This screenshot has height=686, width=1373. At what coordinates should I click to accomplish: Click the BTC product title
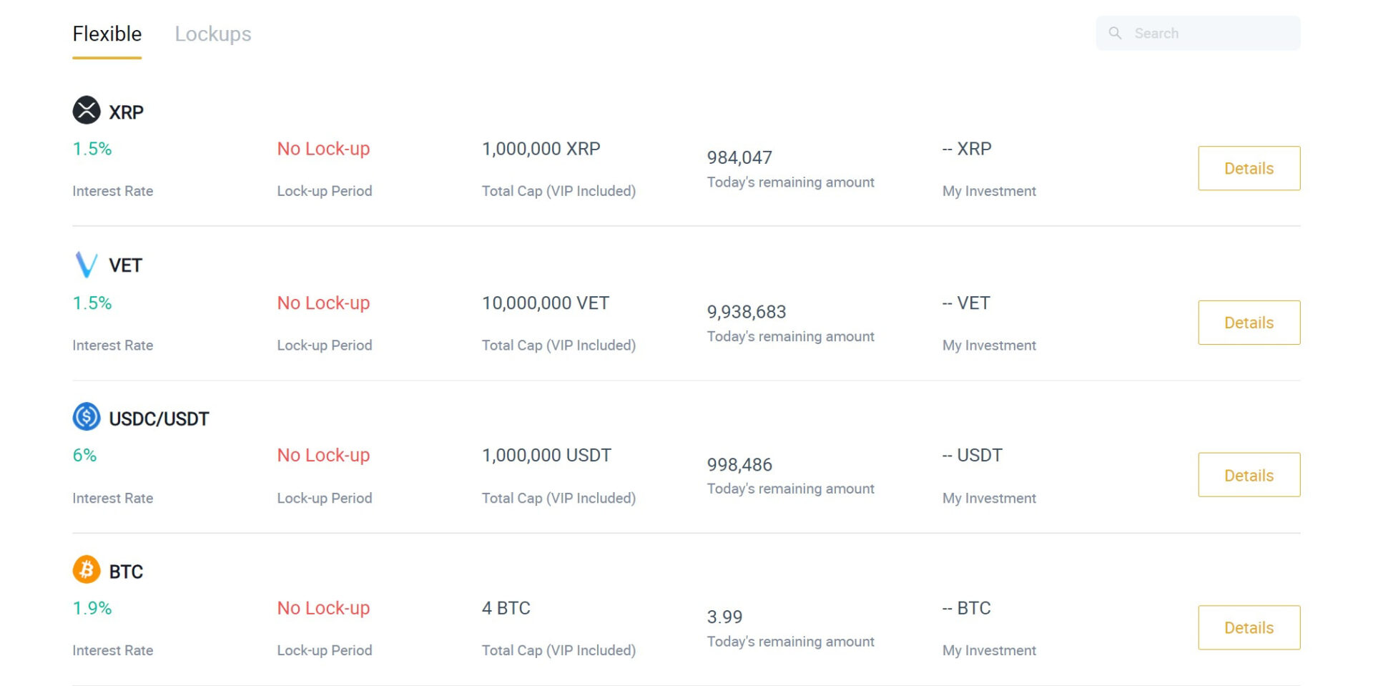click(x=126, y=572)
